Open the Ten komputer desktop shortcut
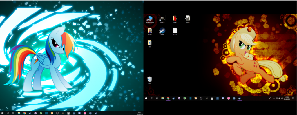297x115 pixels. [150, 19]
